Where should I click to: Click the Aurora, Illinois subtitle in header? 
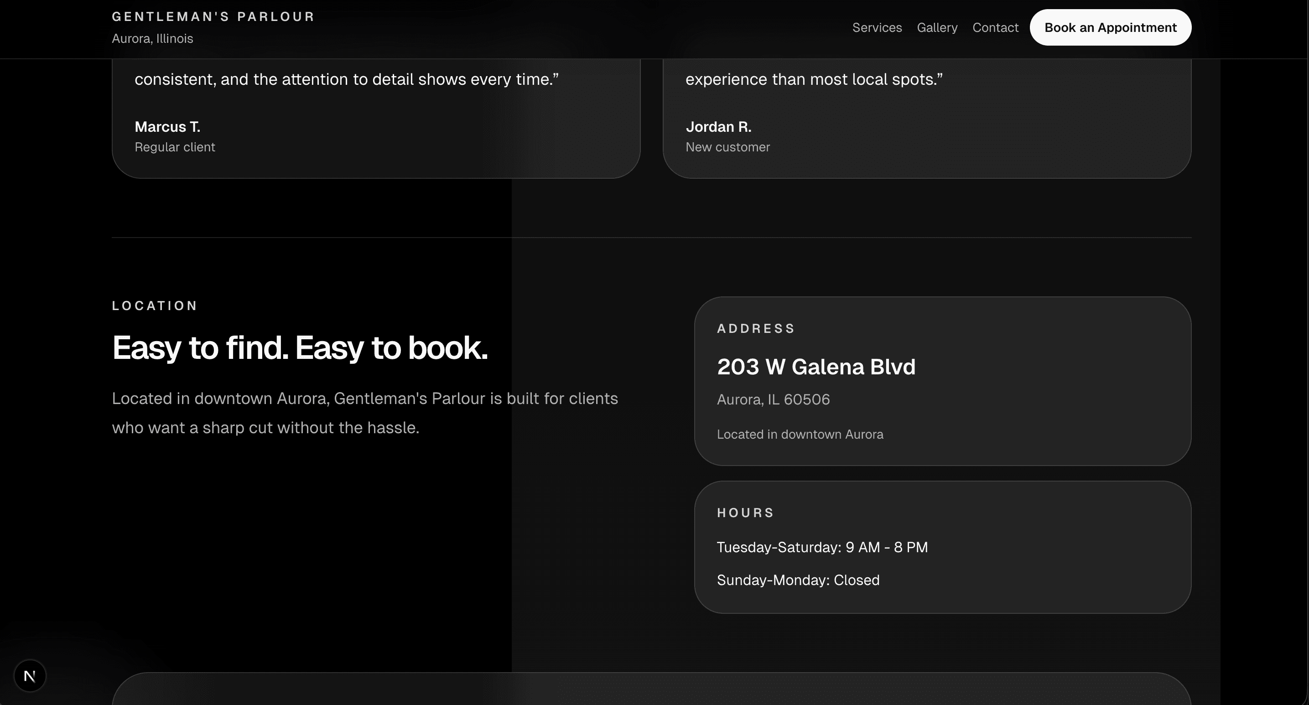[152, 39]
